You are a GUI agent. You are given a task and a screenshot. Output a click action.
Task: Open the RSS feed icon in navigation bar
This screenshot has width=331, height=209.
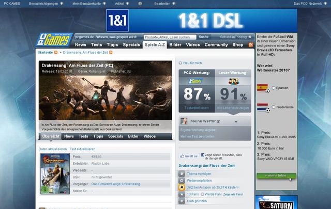[250, 45]
